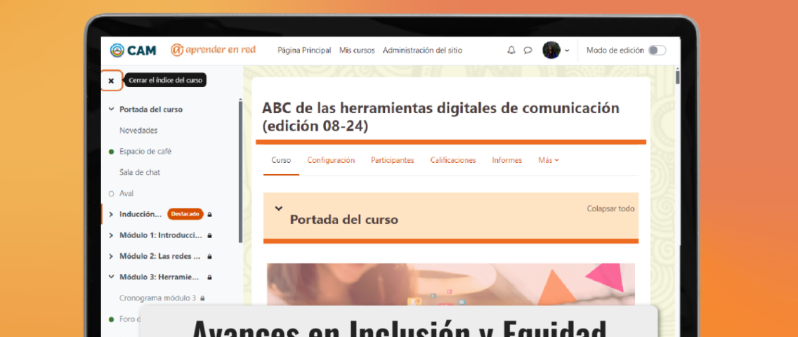Click the aprender en red logo
Image resolution: width=798 pixels, height=337 pixels.
(214, 50)
